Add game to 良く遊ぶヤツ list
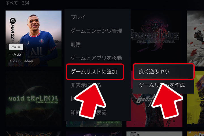The image size is (204, 136). tap(163, 71)
